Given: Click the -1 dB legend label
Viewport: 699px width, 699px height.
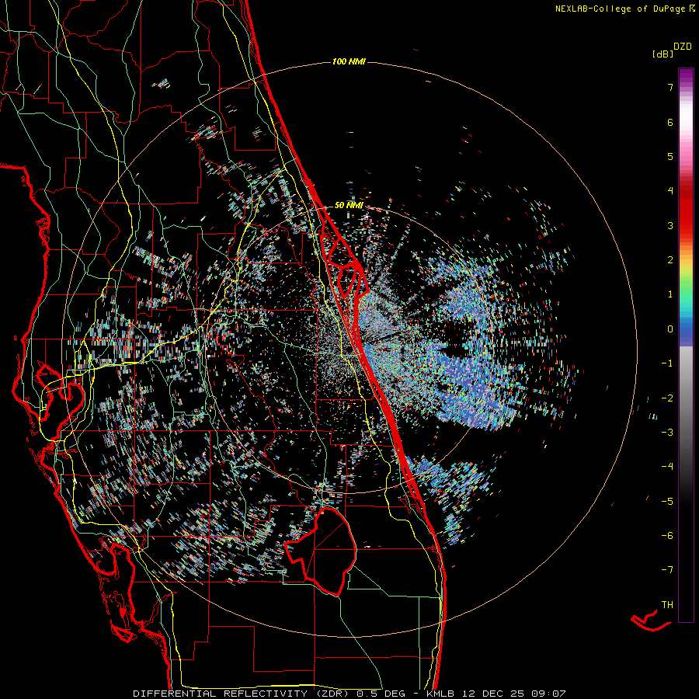Looking at the screenshot, I should click(x=667, y=363).
